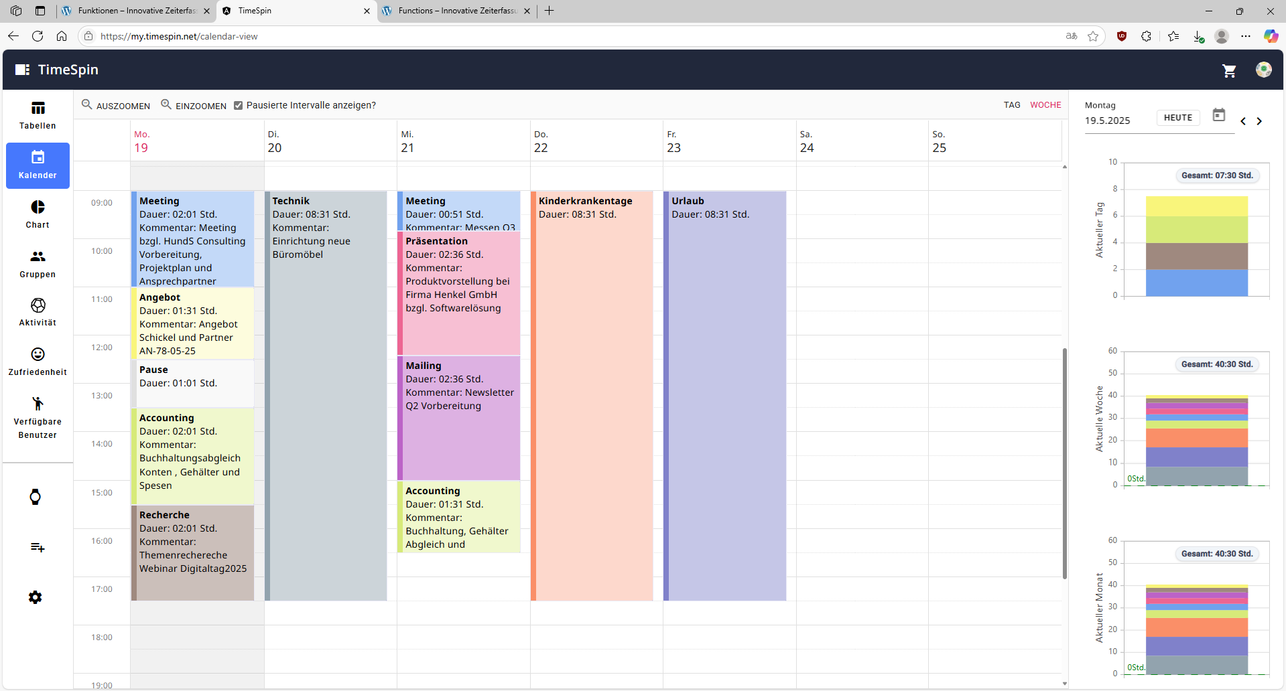Open the Zufriedenheit smiley item
The image size is (1286, 691).
[x=38, y=362]
